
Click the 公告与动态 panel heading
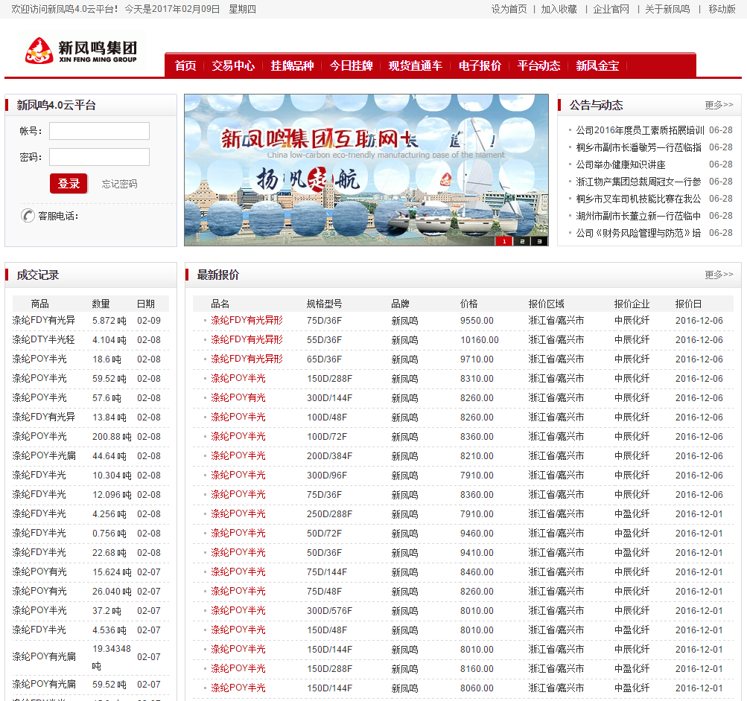pyautogui.click(x=596, y=105)
